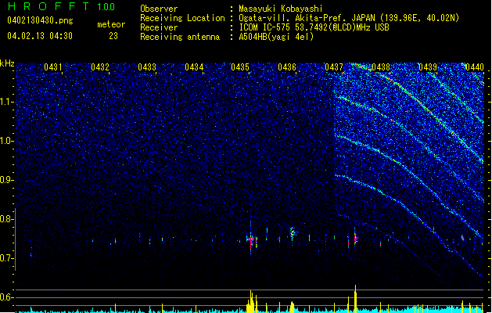This screenshot has height=313, width=492.
Task: Click the kHz axis unit label
Action: point(7,63)
